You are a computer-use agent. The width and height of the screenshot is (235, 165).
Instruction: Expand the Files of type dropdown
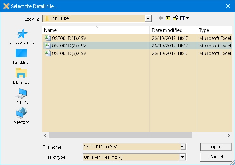point(182,157)
